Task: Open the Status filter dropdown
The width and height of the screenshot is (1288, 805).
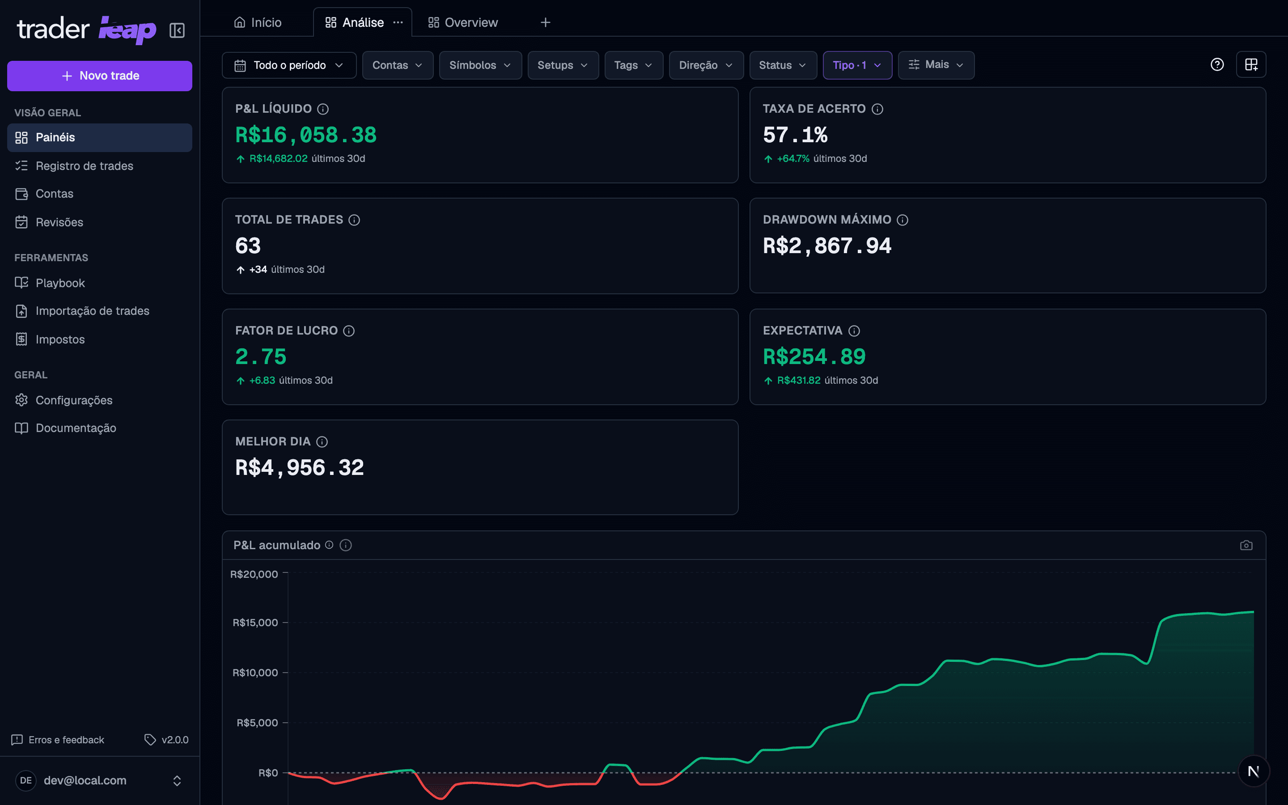Action: pos(783,65)
